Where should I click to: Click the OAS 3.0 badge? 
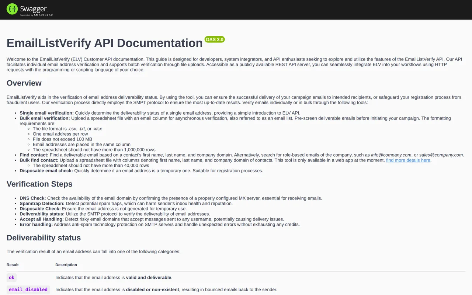pyautogui.click(x=215, y=39)
